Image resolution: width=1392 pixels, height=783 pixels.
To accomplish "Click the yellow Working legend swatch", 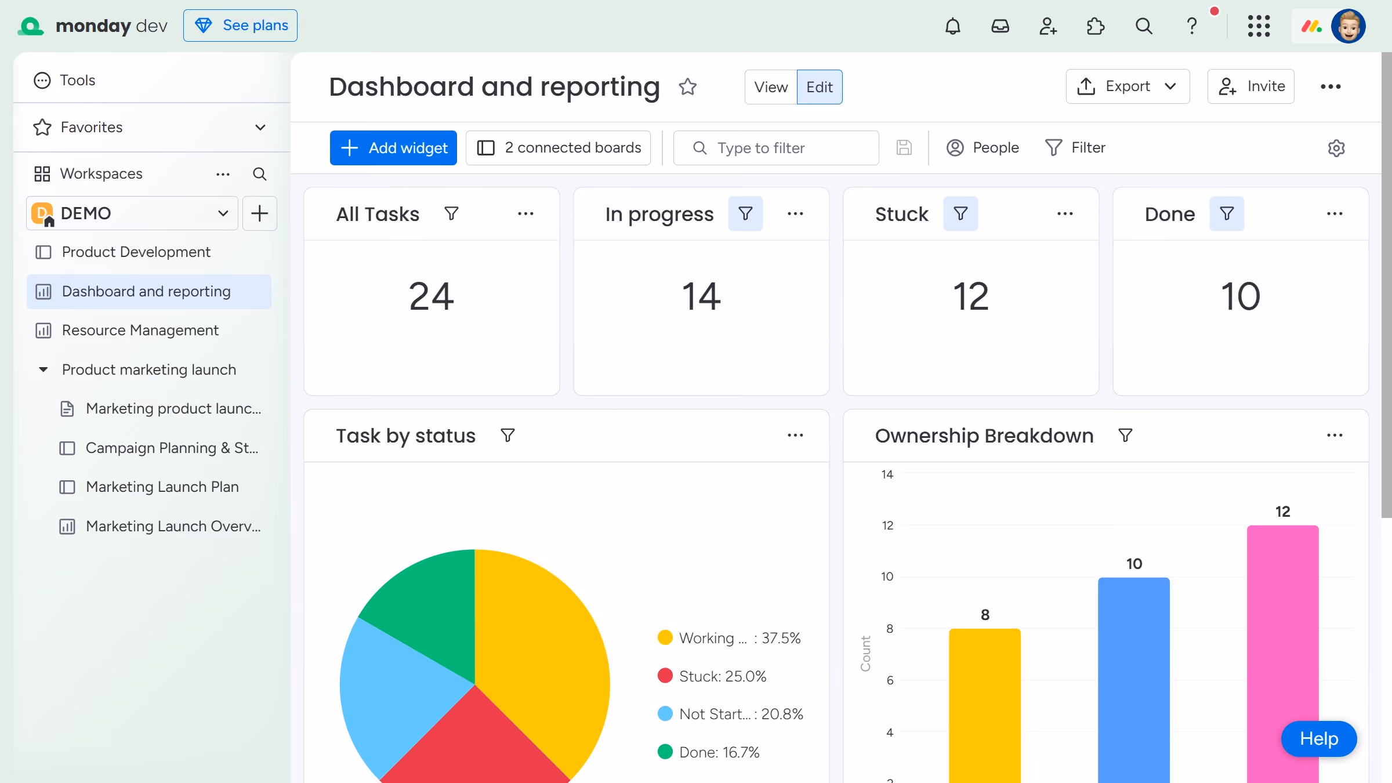I will 665,637.
